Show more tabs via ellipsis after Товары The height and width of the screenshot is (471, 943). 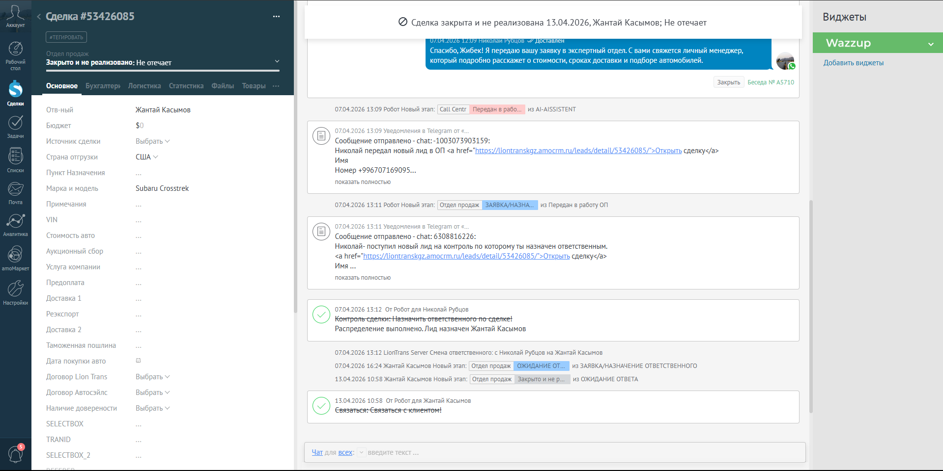276,86
